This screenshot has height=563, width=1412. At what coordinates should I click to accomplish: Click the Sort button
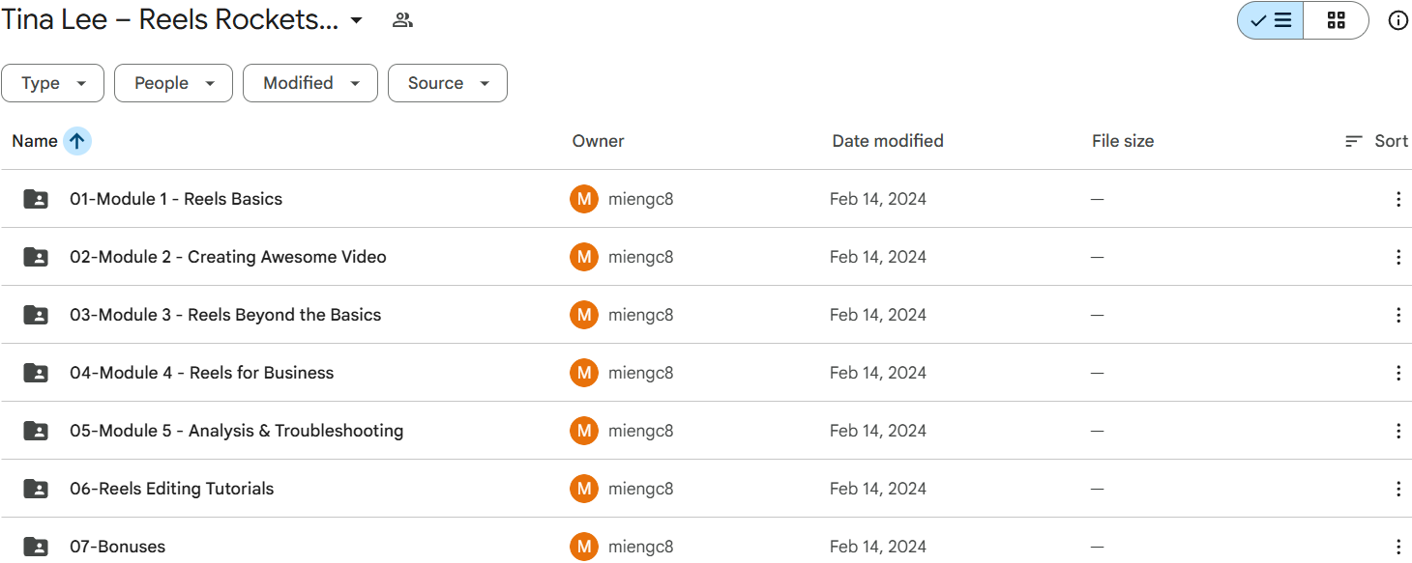click(1376, 141)
